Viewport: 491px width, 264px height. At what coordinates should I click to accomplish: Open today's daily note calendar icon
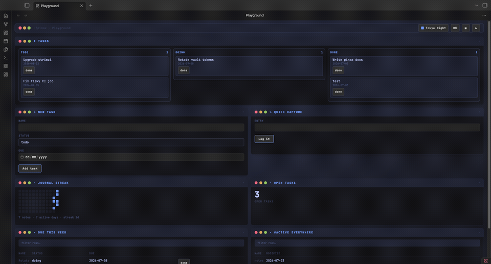(x=6, y=41)
